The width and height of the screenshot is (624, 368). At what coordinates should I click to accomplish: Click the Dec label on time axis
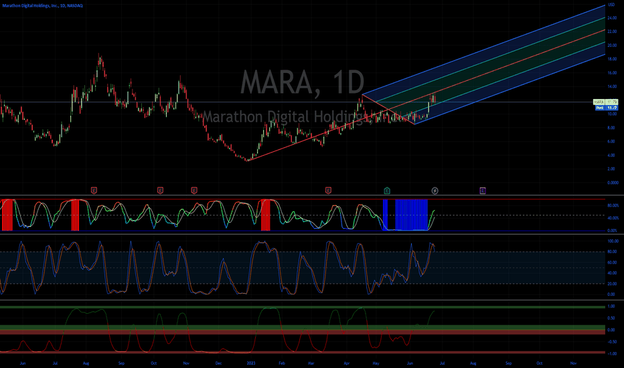(218, 363)
